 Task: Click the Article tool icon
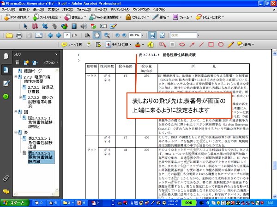click(35, 26)
